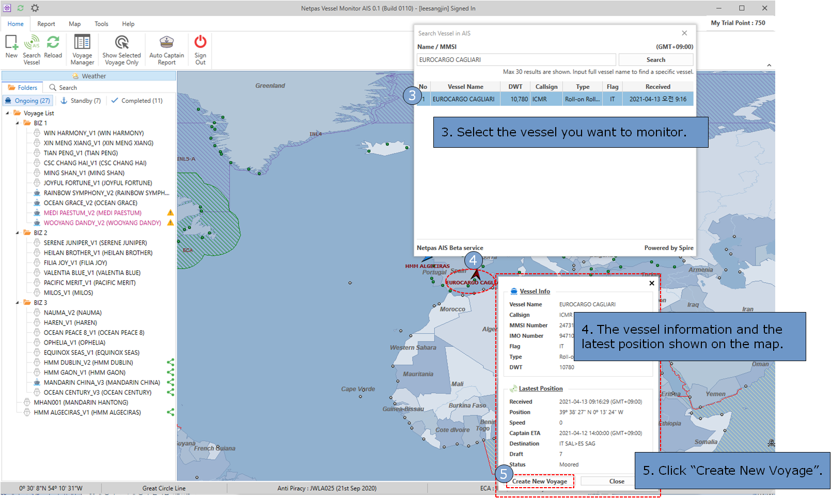Switch to Folders tab
Viewport: 831px width, 498px height.
pos(22,88)
